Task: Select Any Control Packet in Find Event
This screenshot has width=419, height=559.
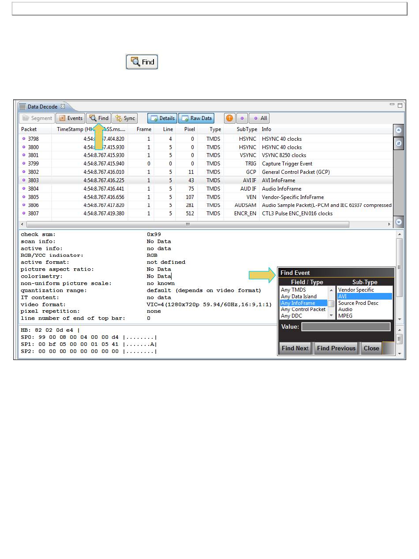Action: point(303,309)
